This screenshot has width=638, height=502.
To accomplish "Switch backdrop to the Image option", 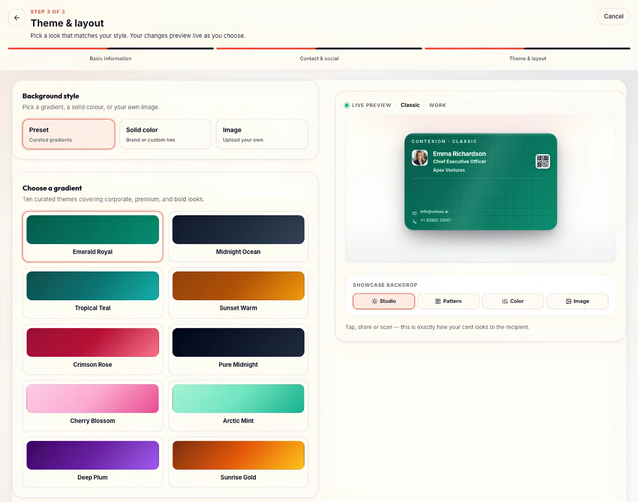I will click(x=577, y=301).
